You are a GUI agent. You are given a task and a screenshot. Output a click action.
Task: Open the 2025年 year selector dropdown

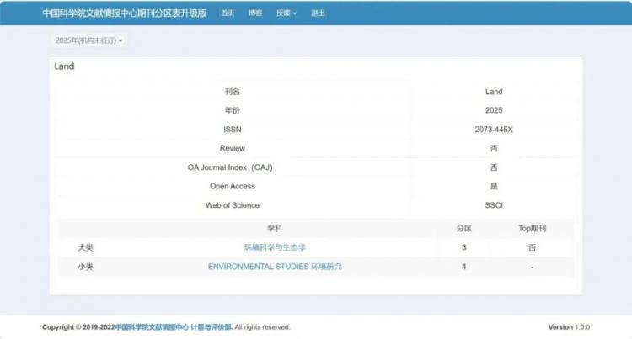coord(88,40)
